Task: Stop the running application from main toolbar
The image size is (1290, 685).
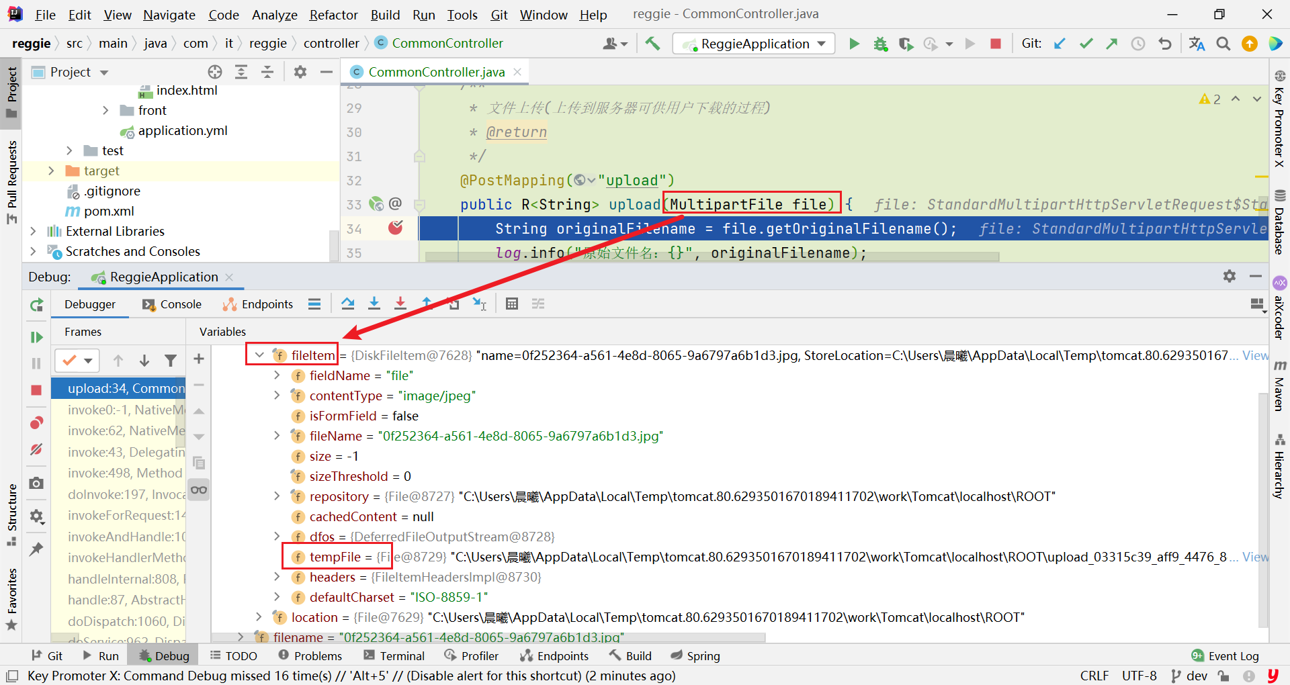Action: (996, 44)
